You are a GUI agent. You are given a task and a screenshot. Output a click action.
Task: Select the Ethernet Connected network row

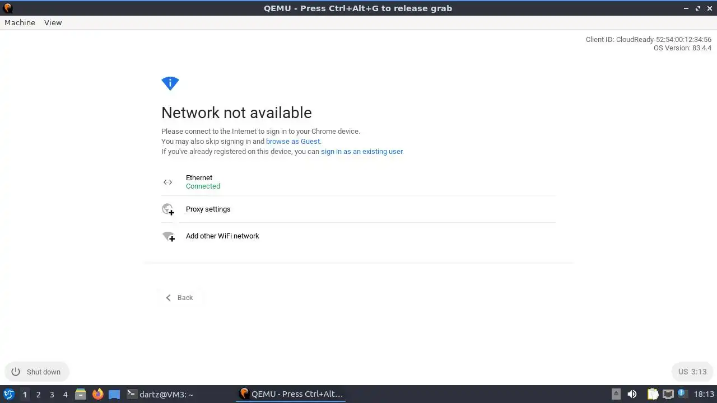point(358,182)
